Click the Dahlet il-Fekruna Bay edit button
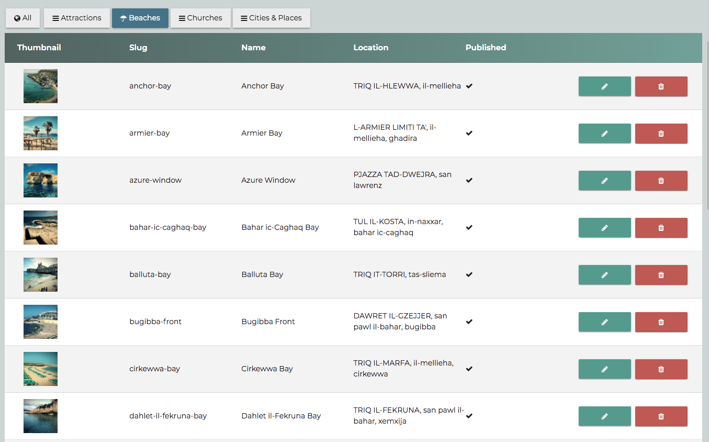The width and height of the screenshot is (709, 442). click(x=604, y=416)
